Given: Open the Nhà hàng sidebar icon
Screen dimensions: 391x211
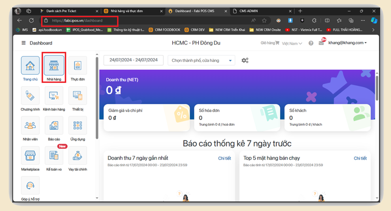Looking at the screenshot, I should [54, 66].
